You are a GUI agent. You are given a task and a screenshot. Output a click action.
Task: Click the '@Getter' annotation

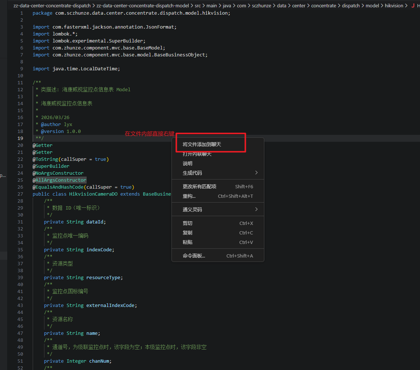click(42, 145)
